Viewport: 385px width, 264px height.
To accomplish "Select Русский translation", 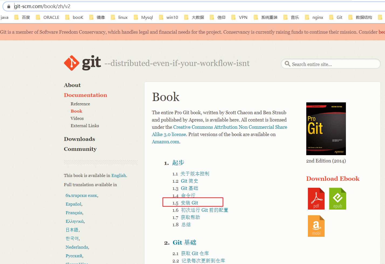I will [74, 256].
